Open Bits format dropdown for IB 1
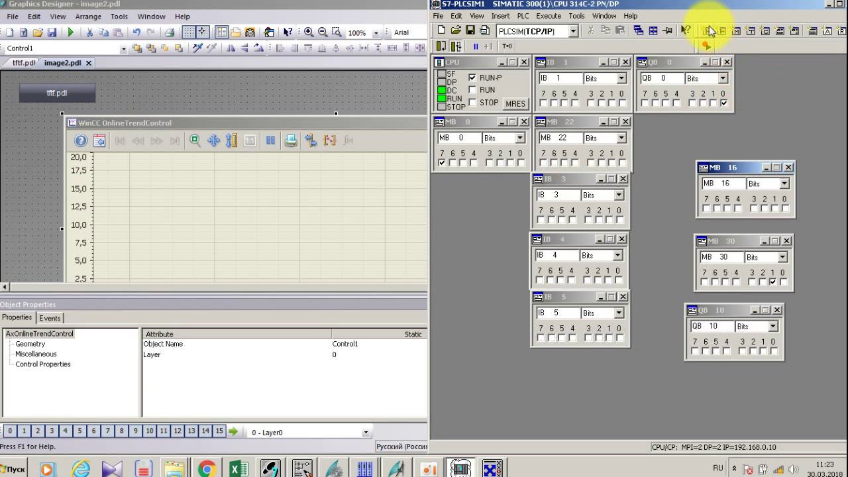This screenshot has width=848, height=477. pyautogui.click(x=621, y=78)
